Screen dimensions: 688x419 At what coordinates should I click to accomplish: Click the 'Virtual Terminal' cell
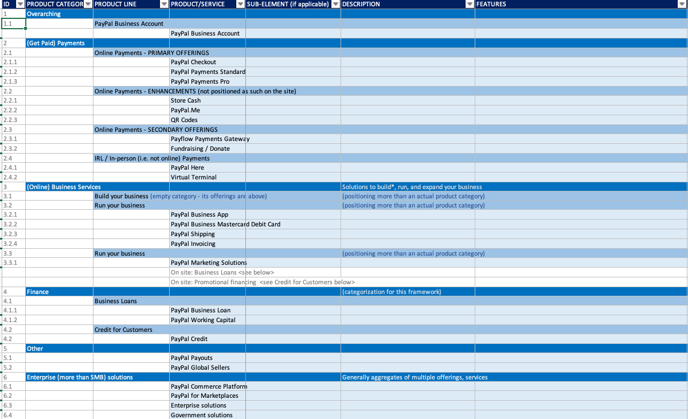208,177
